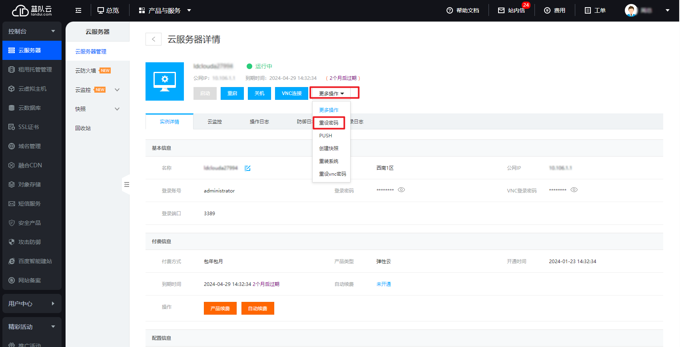The width and height of the screenshot is (680, 347).
Task: Click the 帮助文档 help icon
Action: pyautogui.click(x=450, y=10)
